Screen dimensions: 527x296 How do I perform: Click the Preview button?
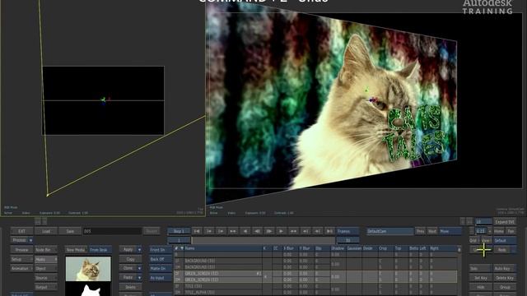pyautogui.click(x=21, y=250)
